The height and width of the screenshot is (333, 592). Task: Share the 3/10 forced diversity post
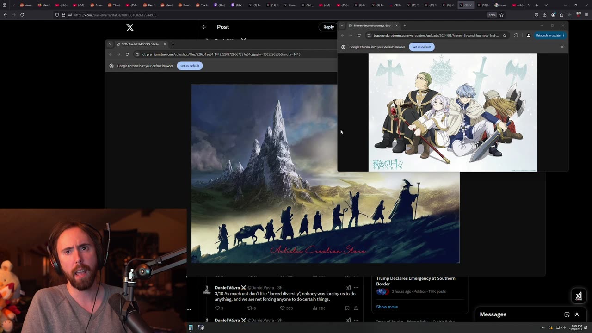point(356,308)
